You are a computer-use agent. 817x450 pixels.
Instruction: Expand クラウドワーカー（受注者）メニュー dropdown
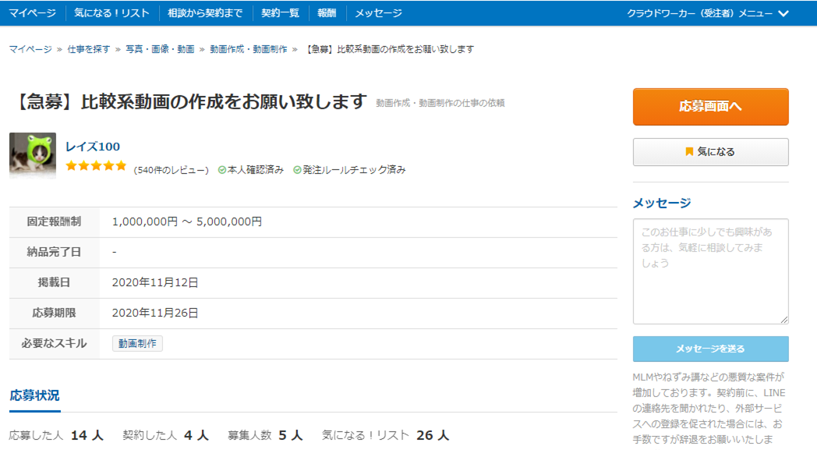(x=708, y=13)
